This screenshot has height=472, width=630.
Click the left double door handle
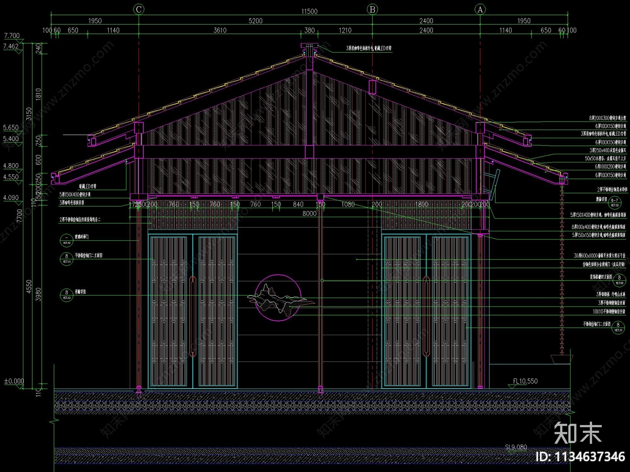[193, 317]
